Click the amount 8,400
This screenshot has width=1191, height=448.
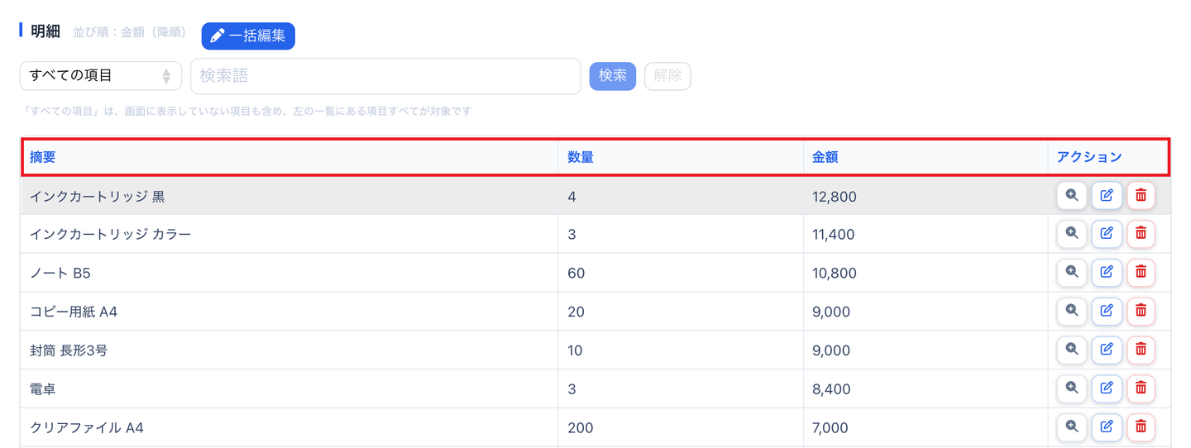(x=831, y=389)
